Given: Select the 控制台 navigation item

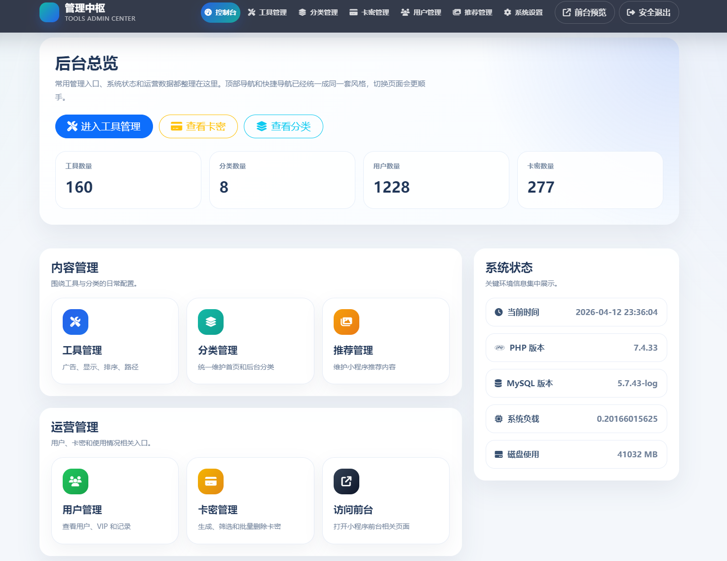Looking at the screenshot, I should [220, 12].
